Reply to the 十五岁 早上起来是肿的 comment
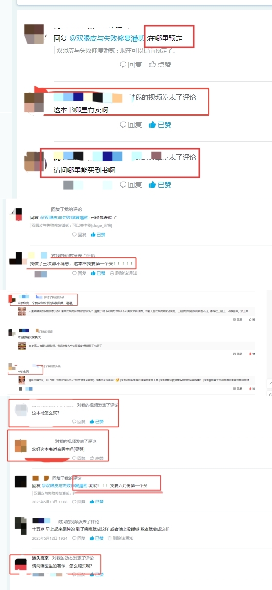The height and width of the screenshot is (590, 272). [79, 538]
